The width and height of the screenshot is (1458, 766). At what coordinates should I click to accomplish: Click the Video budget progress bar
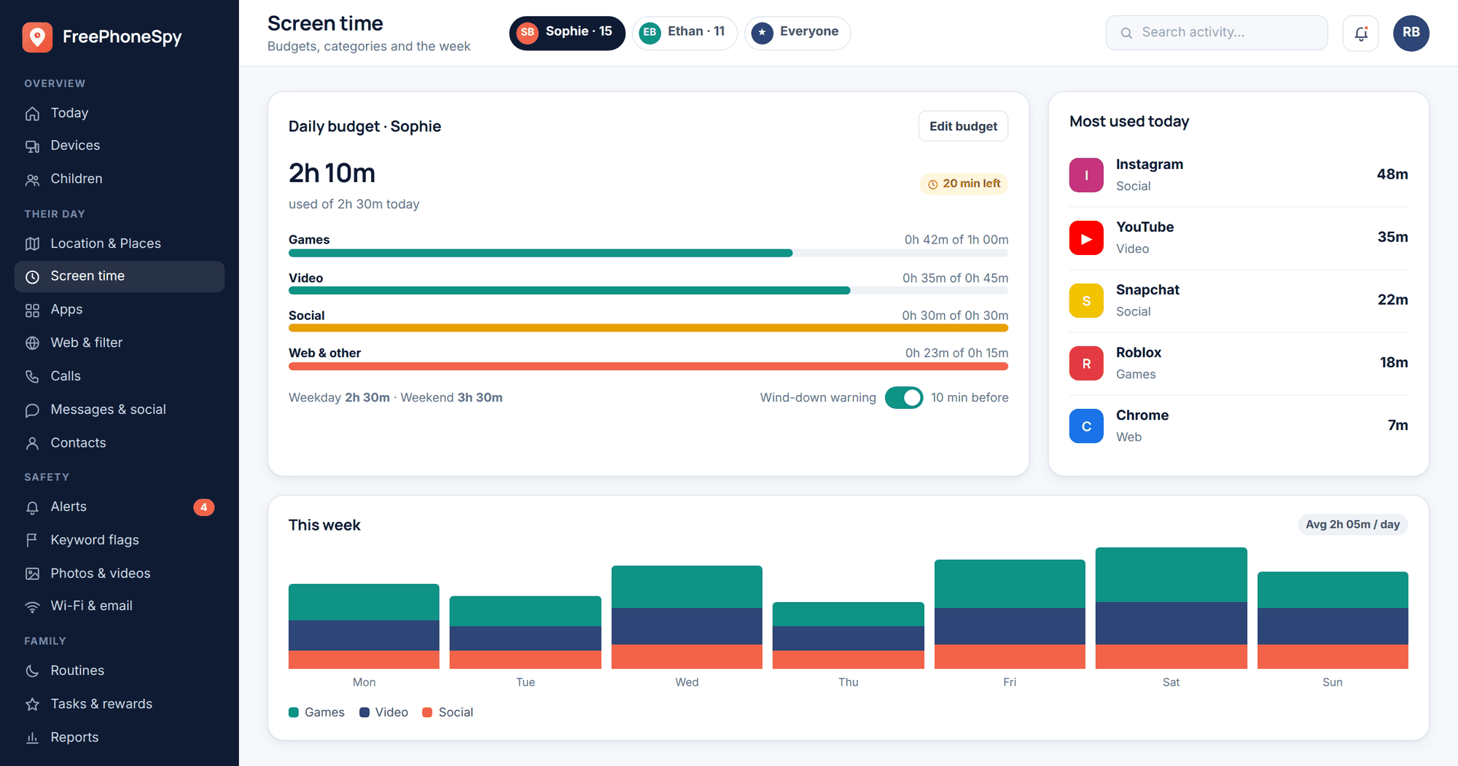pyautogui.click(x=648, y=291)
